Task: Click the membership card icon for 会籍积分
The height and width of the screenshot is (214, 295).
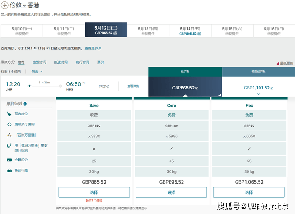Action: coord(9,160)
